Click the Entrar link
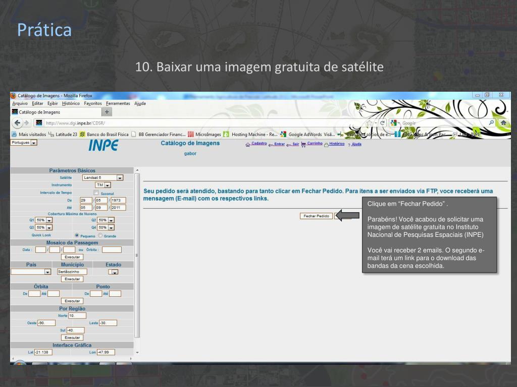 (279, 144)
